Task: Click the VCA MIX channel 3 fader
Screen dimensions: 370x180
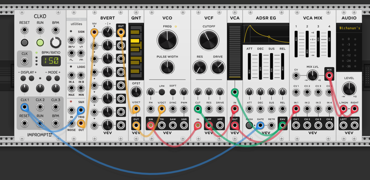Action: point(318,44)
